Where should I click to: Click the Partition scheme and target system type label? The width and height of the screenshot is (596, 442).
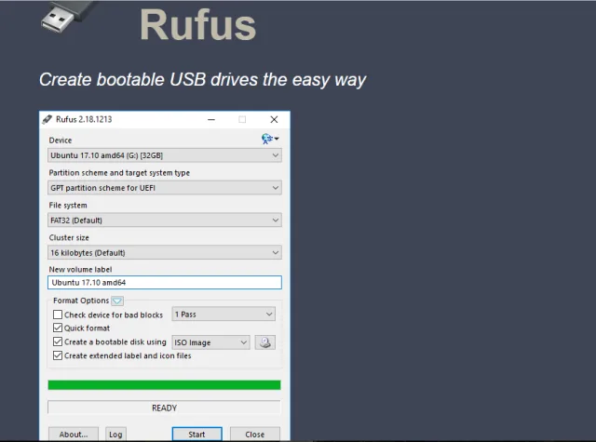(x=119, y=173)
